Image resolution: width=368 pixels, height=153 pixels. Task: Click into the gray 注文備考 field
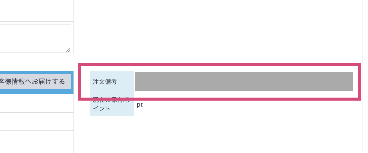pyautogui.click(x=244, y=82)
